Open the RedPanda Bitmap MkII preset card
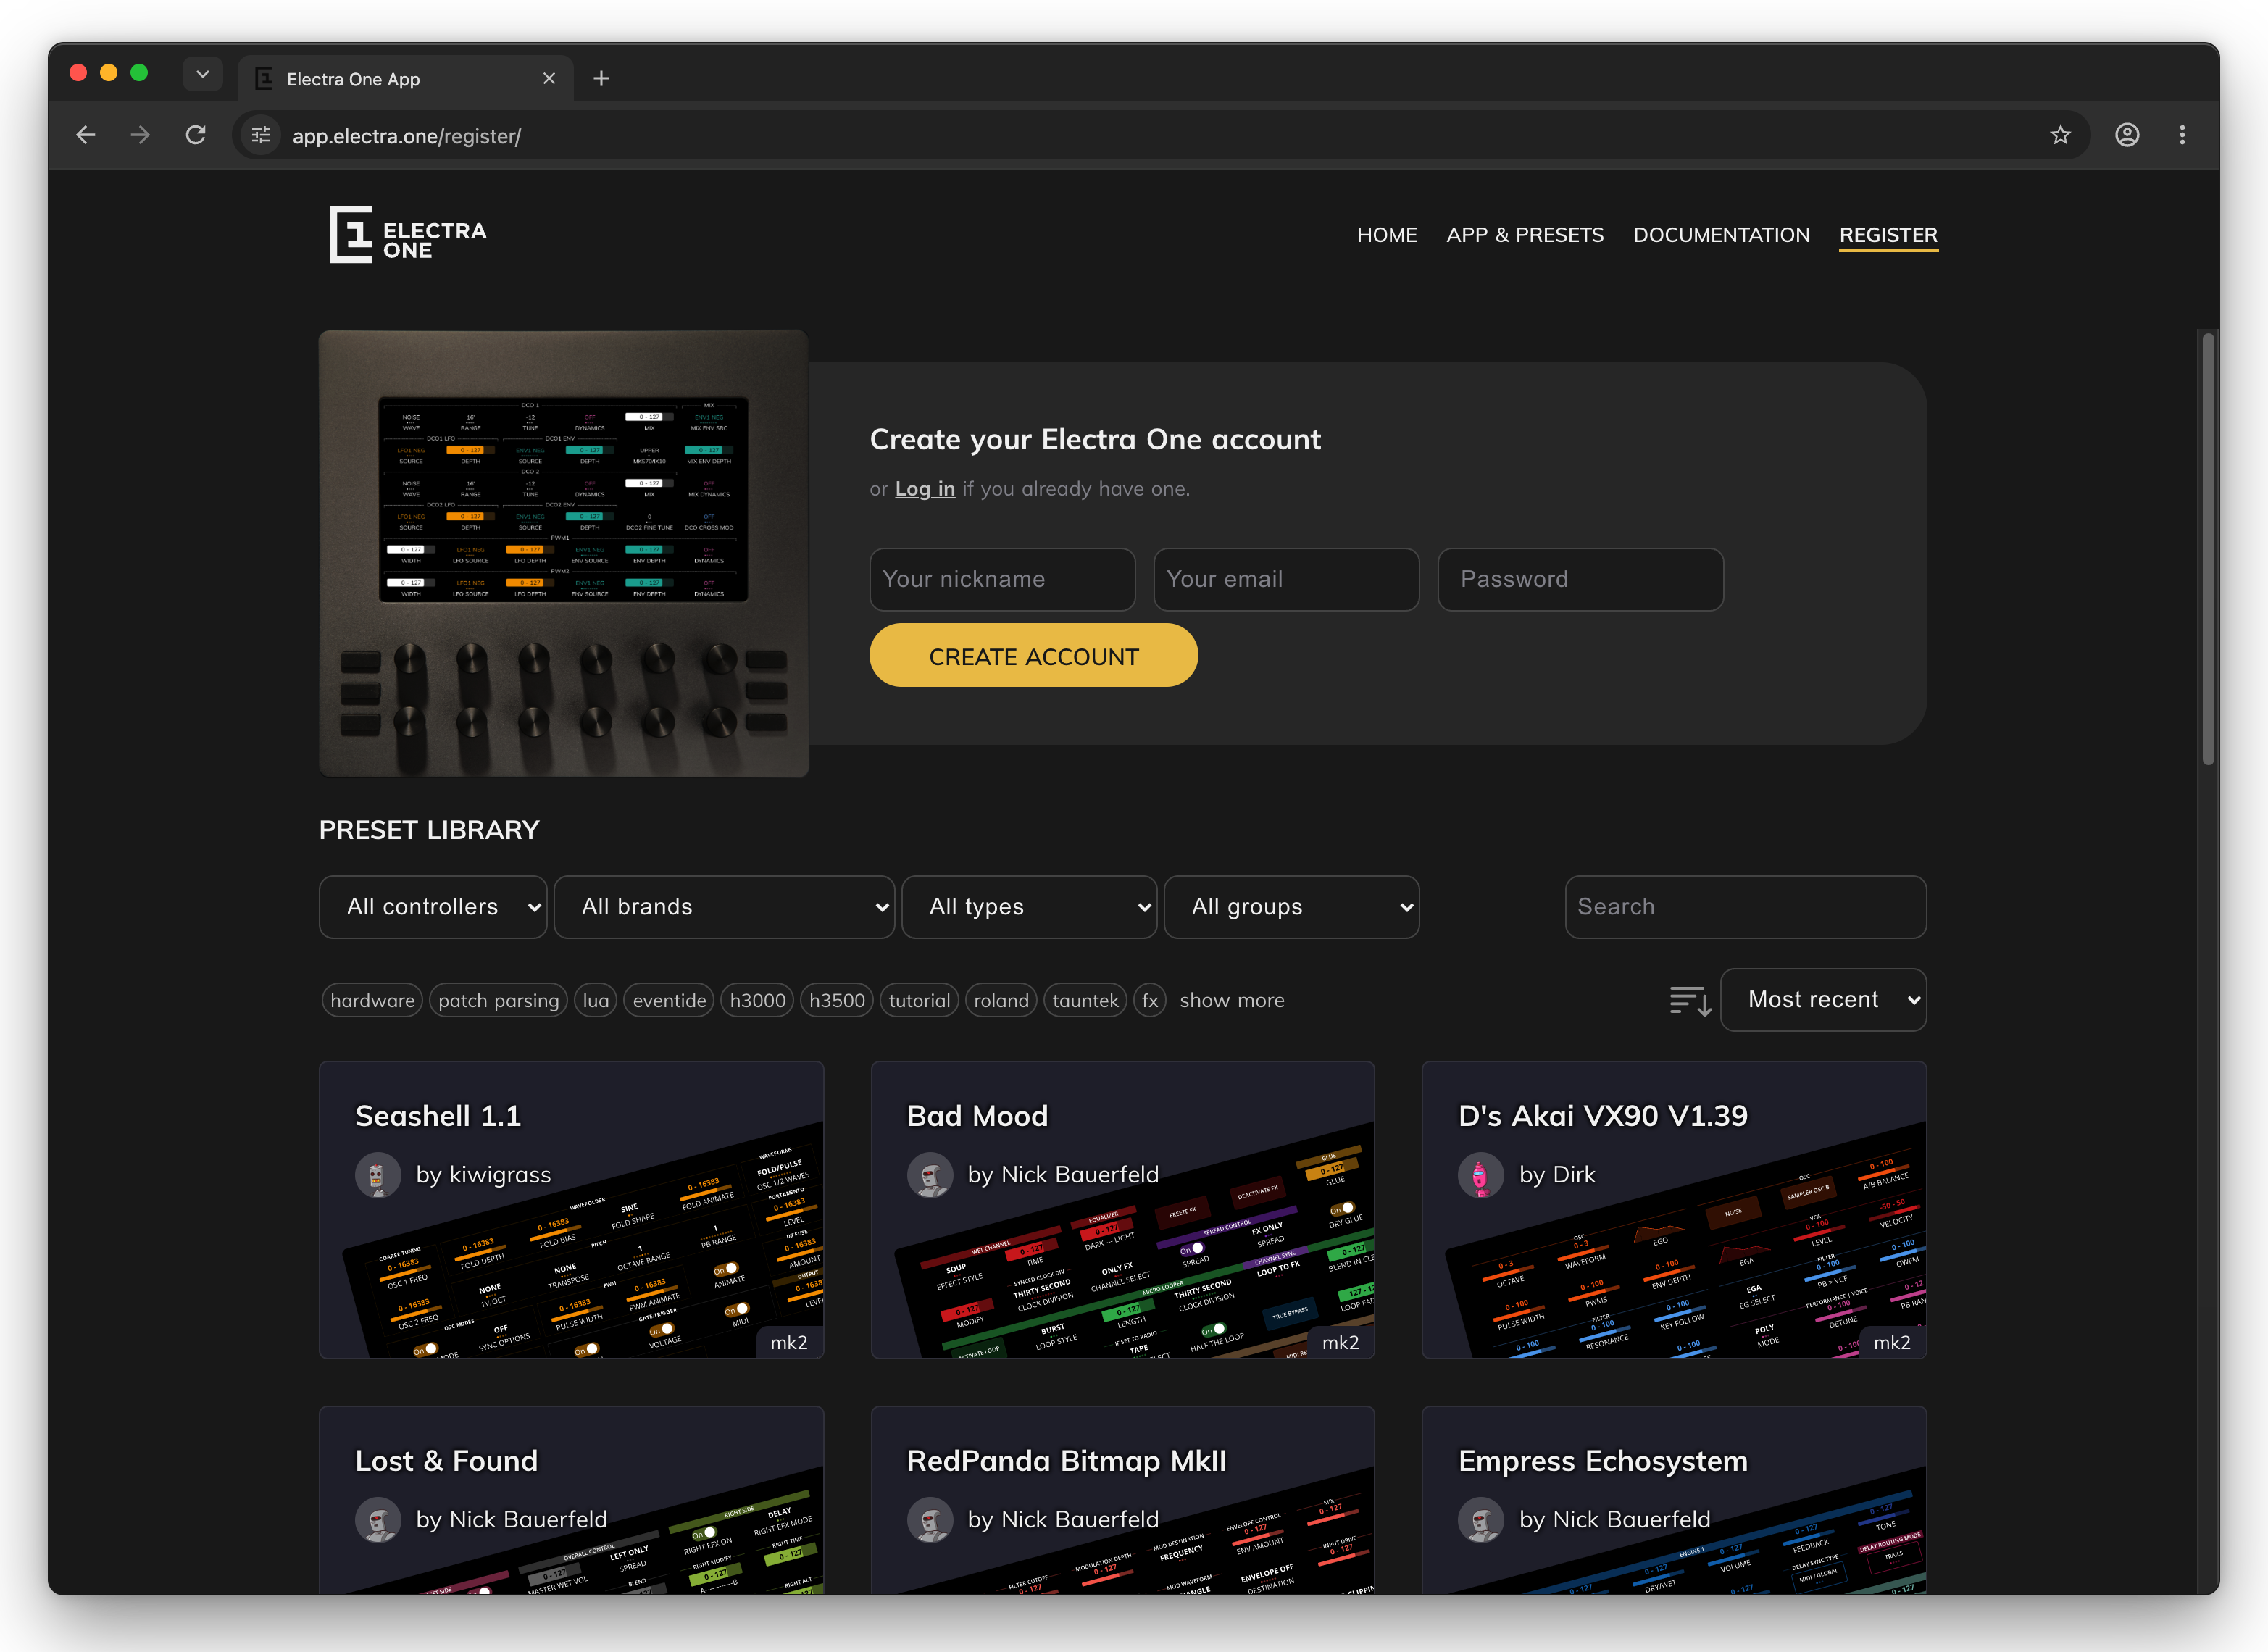 point(1122,1500)
